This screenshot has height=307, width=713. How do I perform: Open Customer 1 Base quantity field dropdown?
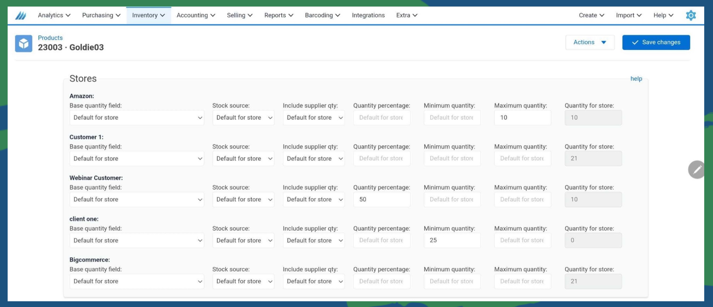tap(137, 158)
